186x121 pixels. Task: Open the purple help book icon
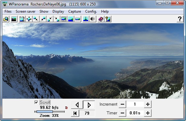pyautogui.click(x=101, y=19)
